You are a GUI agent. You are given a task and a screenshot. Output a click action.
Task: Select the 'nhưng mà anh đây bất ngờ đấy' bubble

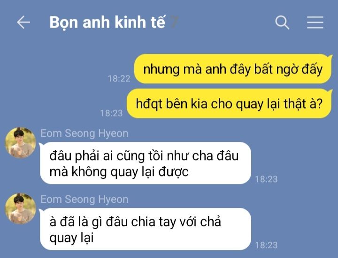[x=233, y=69]
